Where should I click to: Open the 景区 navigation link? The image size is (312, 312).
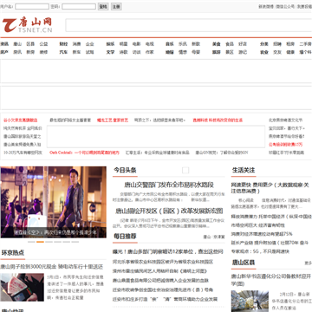tap(230, 52)
